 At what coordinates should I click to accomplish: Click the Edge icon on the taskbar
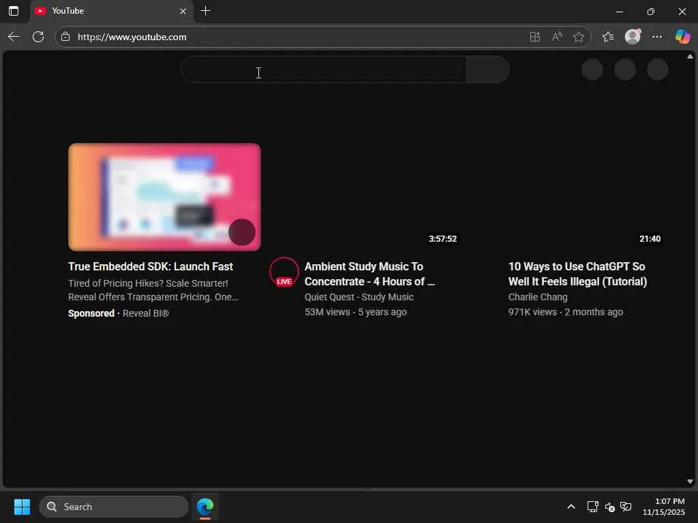(x=205, y=507)
